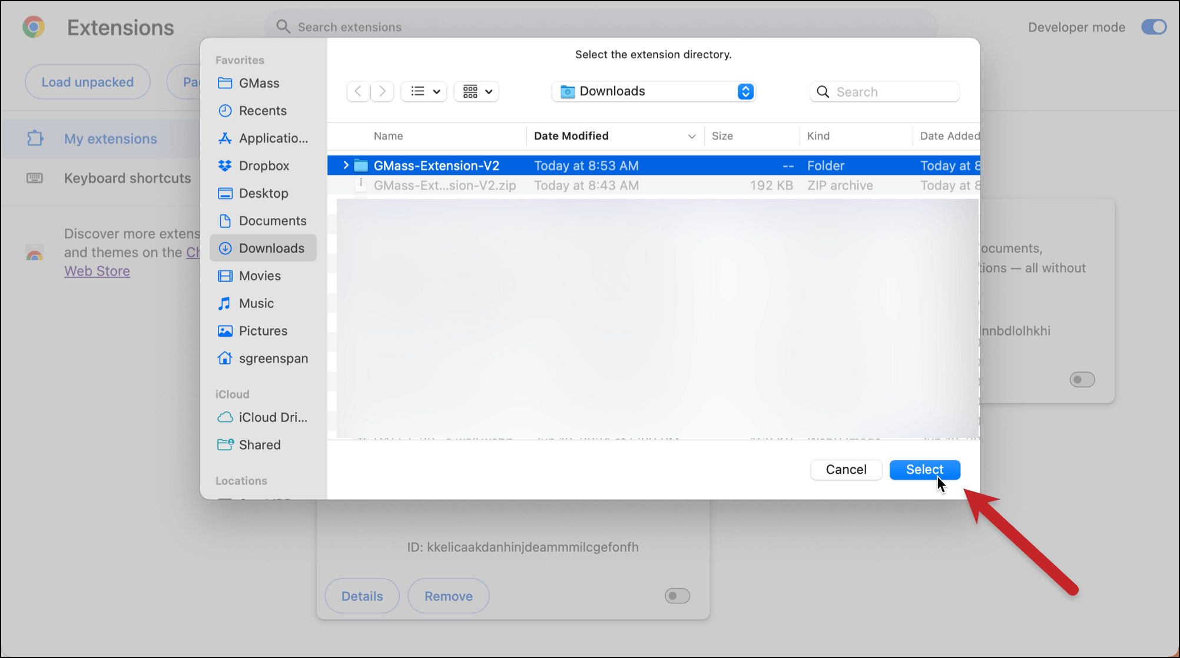Cancel the file selection dialog
The height and width of the screenshot is (658, 1180).
click(x=846, y=470)
